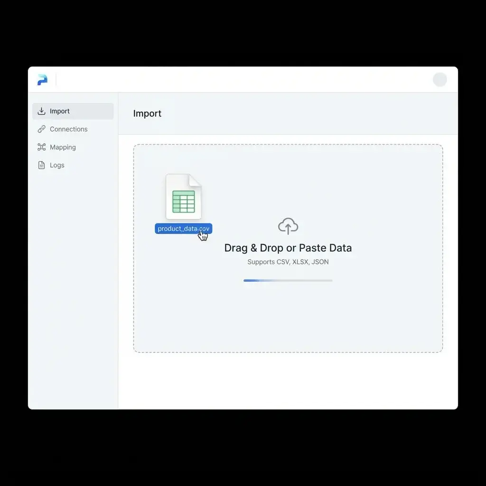This screenshot has height=486, width=486.
Task: Click the Drag & Drop or Paste Data text
Action: pyautogui.click(x=288, y=248)
